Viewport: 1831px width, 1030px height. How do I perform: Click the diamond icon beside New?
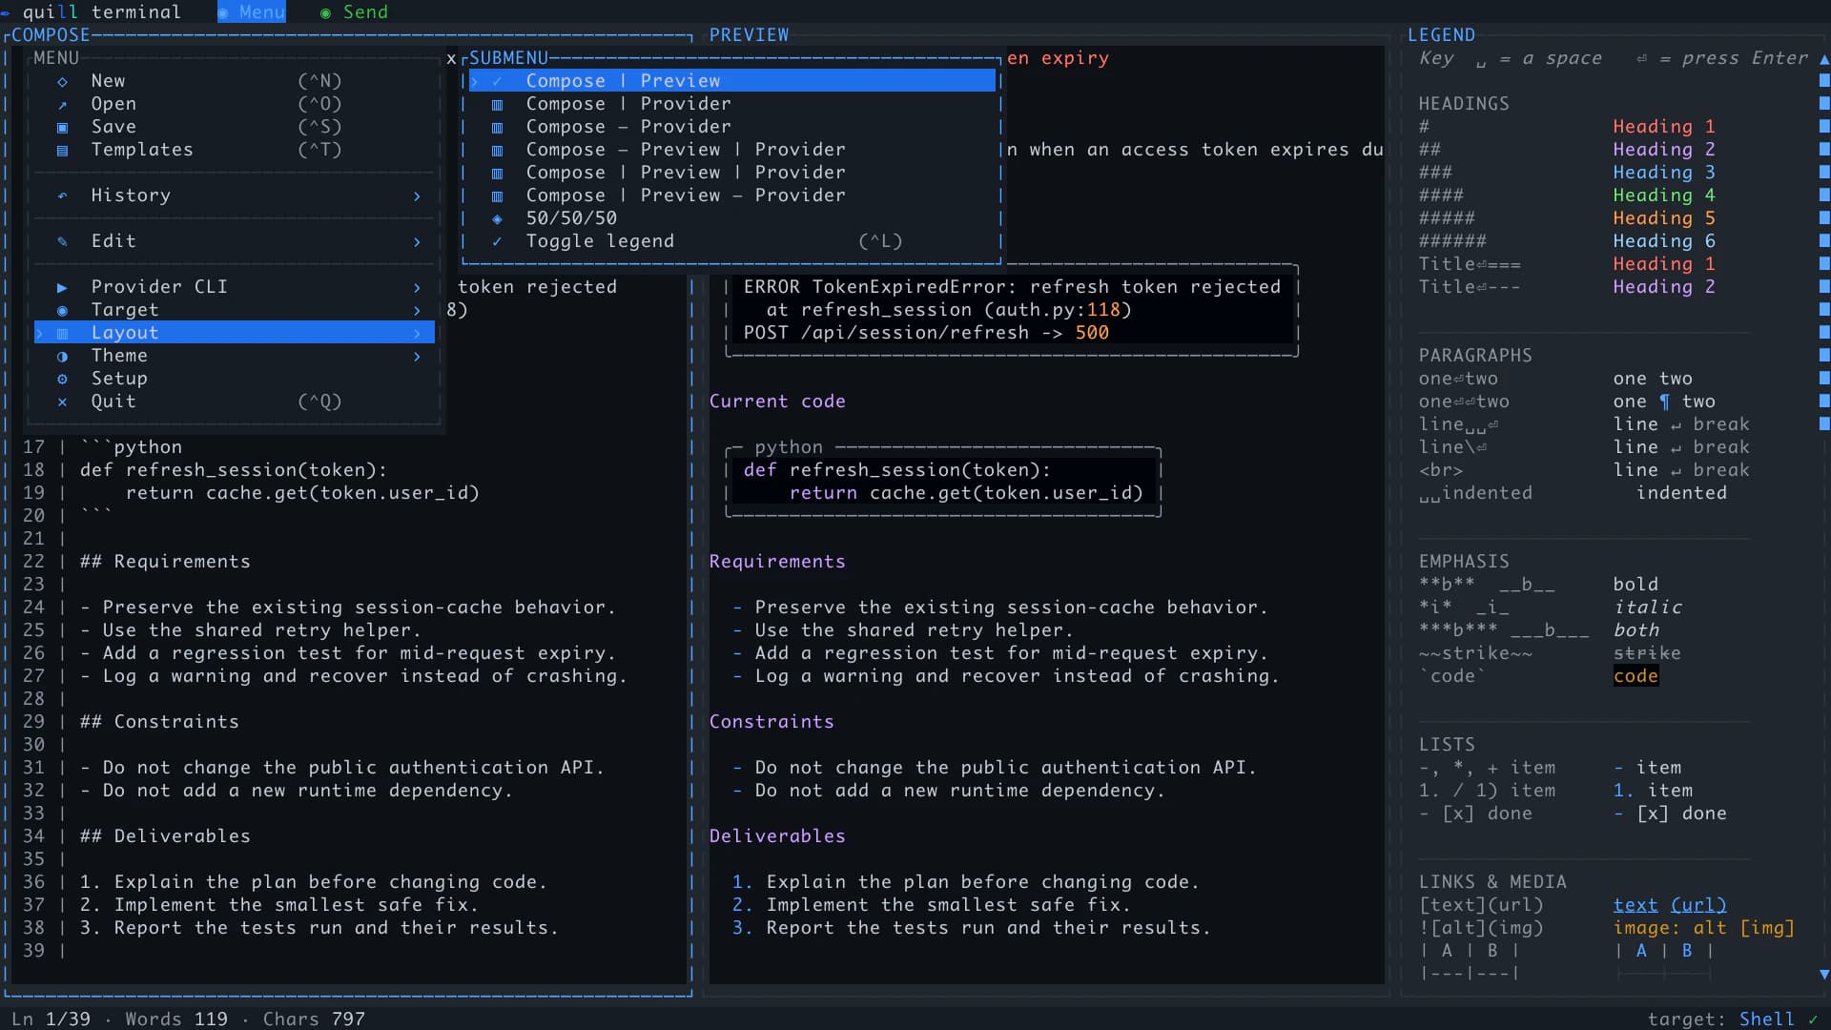coord(62,82)
